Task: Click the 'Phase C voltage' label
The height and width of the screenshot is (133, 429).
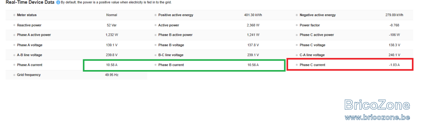Action: [312, 45]
